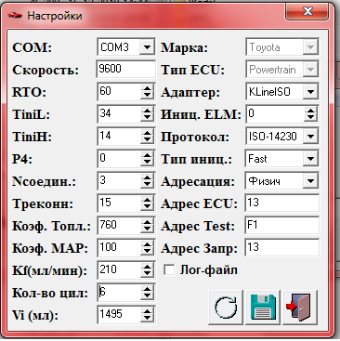The width and height of the screenshot is (340, 341).
Task: Increase Кол-во цил with up arrow
Action: 147,289
